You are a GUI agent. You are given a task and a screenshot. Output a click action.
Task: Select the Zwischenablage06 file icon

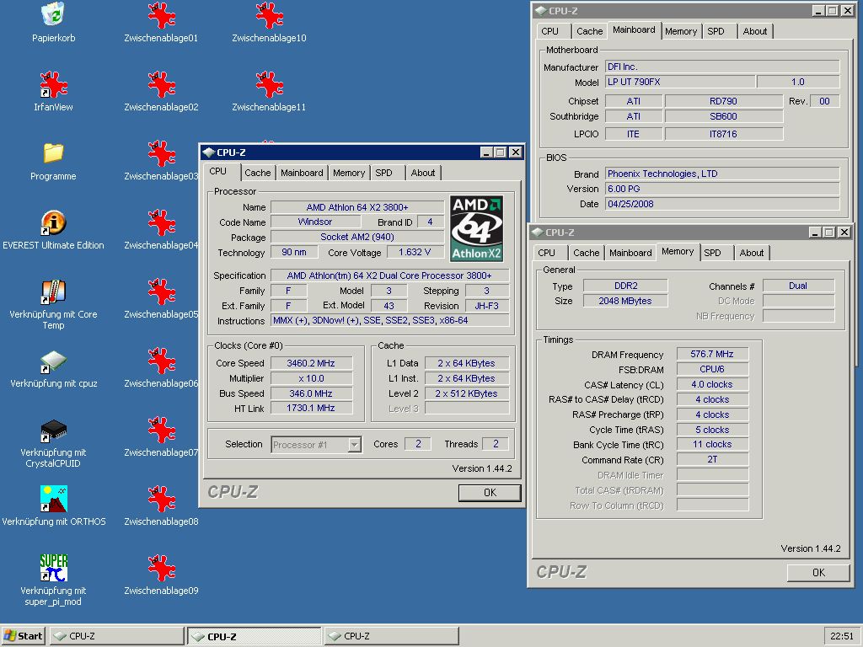(161, 361)
